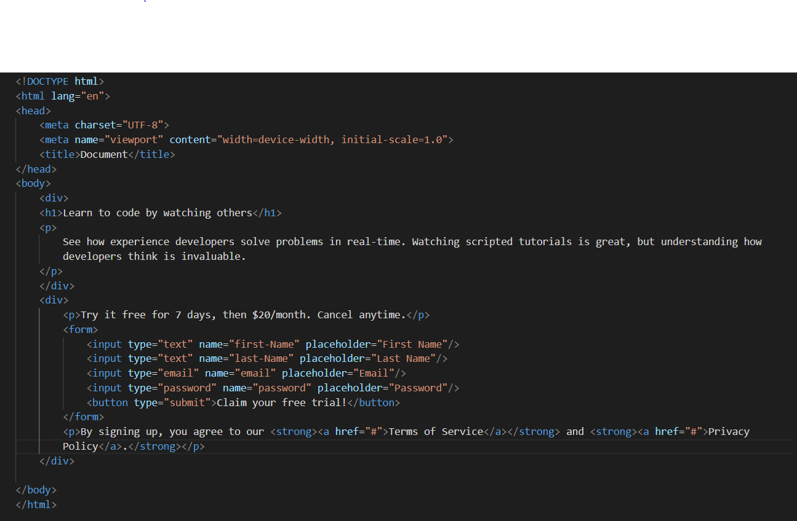Click the meta viewport line

(x=246, y=139)
